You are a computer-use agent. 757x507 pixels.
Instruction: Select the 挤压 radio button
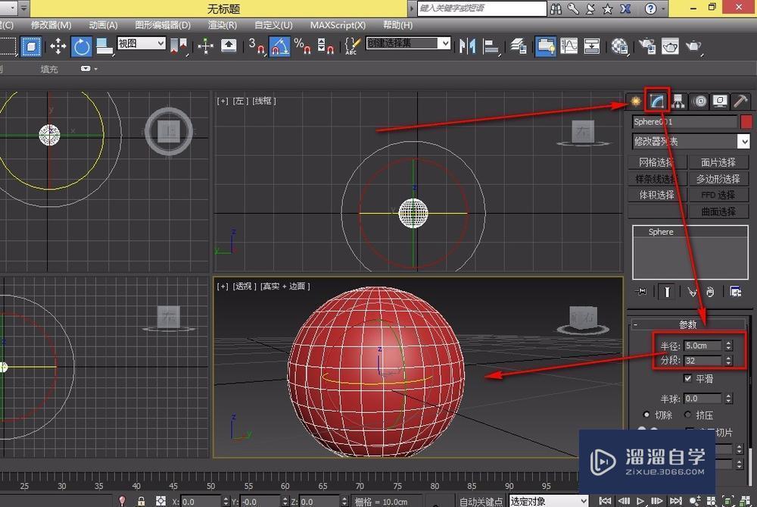[688, 415]
